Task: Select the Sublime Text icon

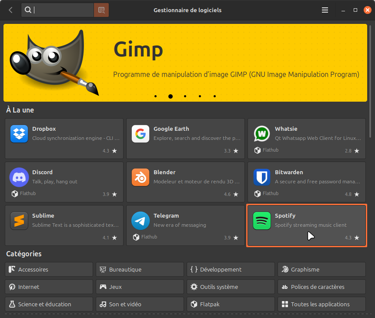Action: point(19,221)
